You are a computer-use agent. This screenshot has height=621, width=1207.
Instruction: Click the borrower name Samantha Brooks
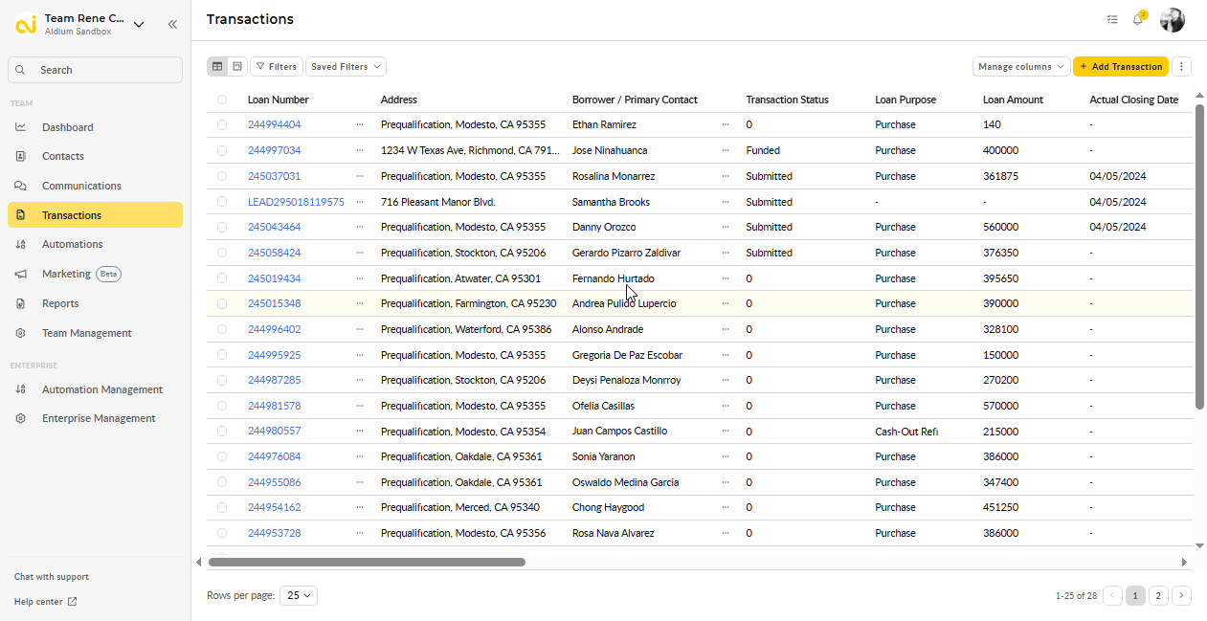click(x=611, y=202)
